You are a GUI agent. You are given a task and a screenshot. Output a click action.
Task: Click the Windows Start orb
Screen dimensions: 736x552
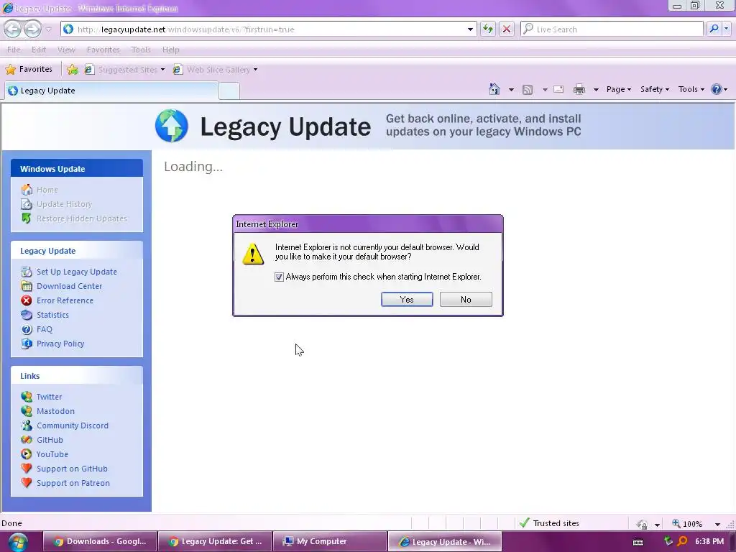[18, 542]
